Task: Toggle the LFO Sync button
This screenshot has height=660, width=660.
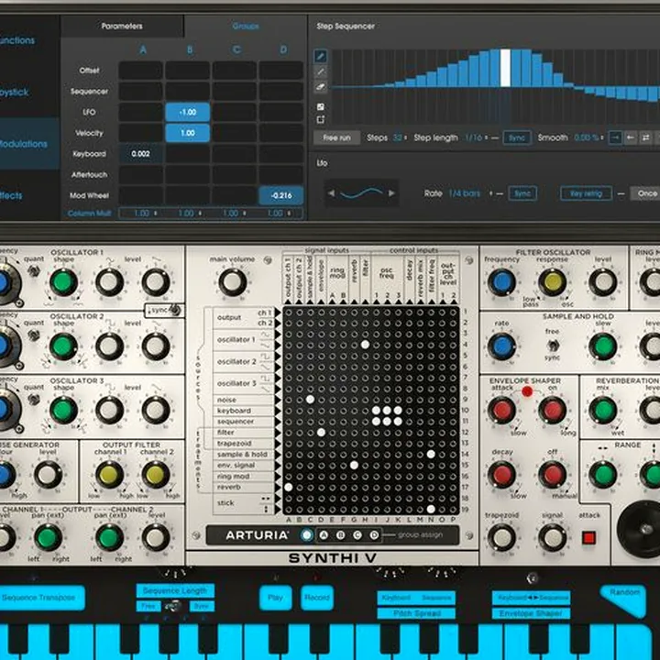Action: point(522,193)
